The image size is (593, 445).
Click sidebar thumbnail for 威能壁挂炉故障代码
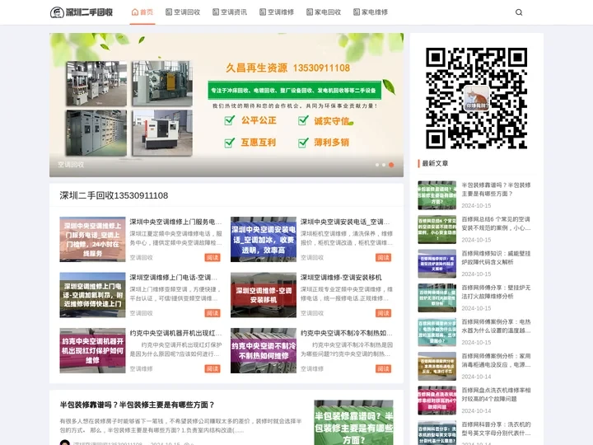(437, 264)
